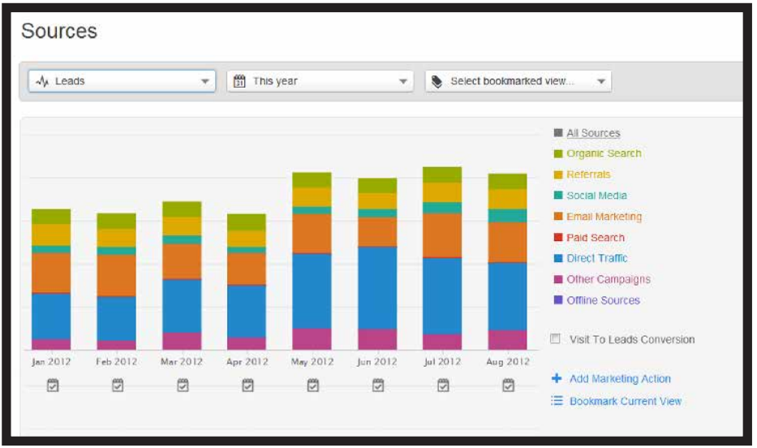The width and height of the screenshot is (757, 448).
Task: Filter chart by Direct Traffic
Action: pos(597,258)
